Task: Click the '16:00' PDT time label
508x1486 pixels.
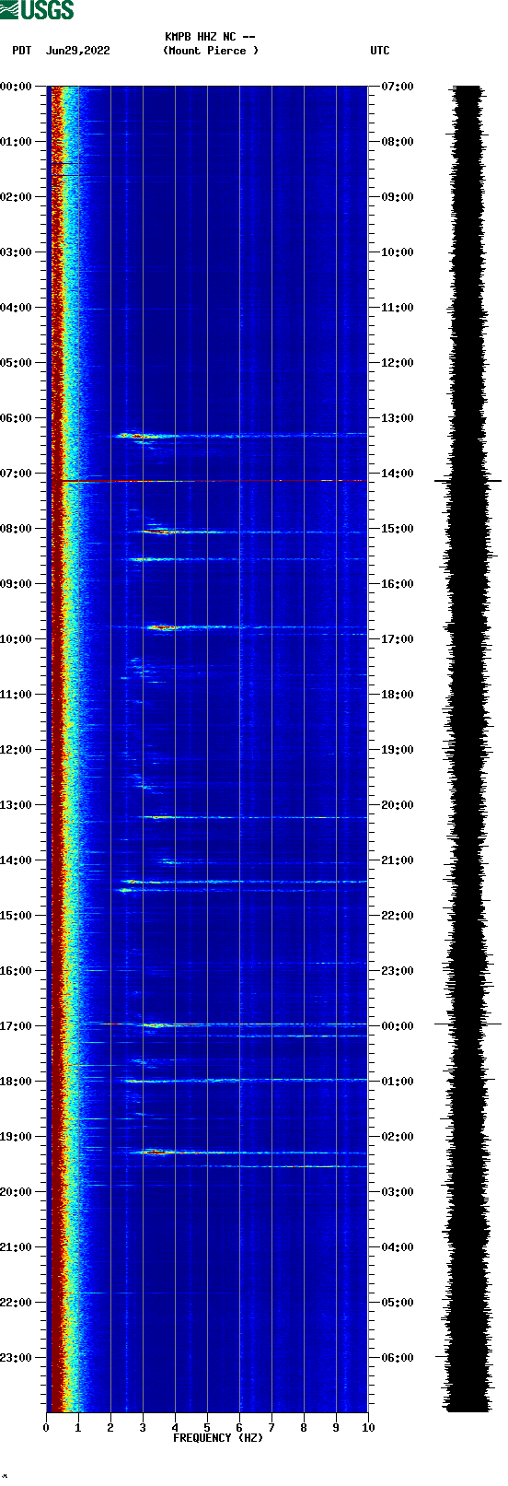Action: (x=17, y=971)
